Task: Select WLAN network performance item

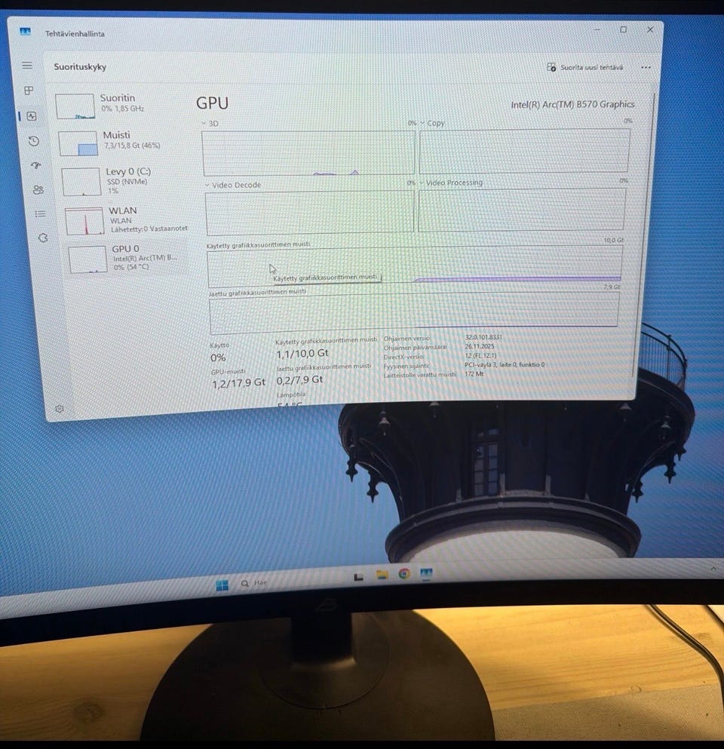Action: pyautogui.click(x=128, y=219)
